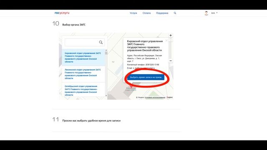Click the Адрес text in the popup
267x150 pixels.
[x=144, y=58]
